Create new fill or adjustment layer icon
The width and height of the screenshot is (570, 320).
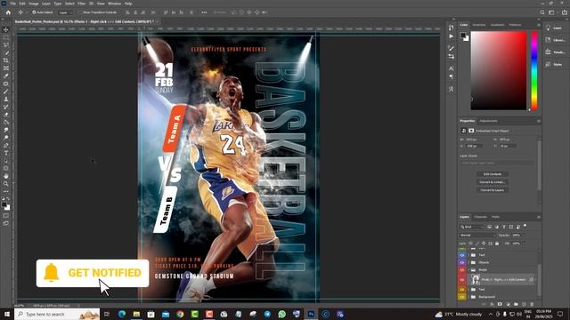[x=508, y=304]
